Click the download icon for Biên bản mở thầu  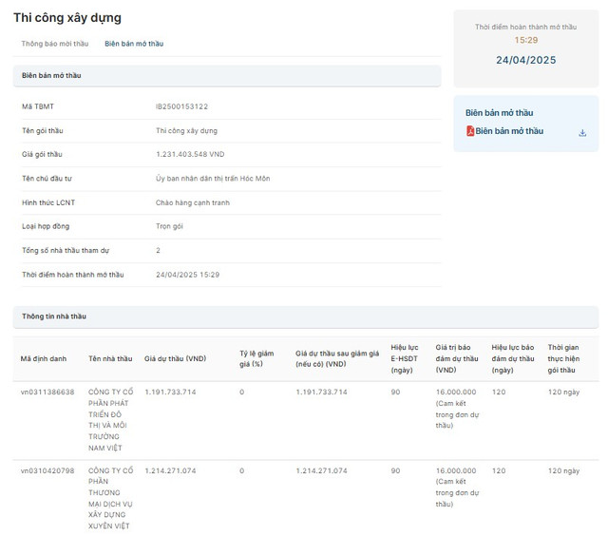coord(582,132)
